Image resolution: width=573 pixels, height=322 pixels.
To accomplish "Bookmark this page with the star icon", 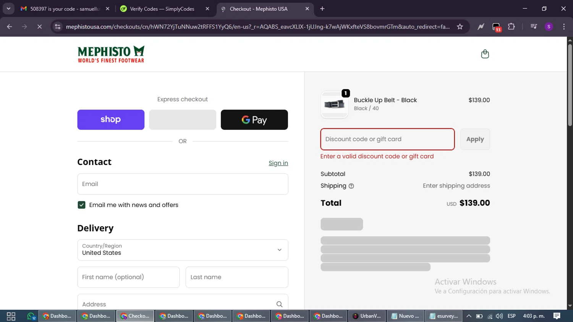I will [460, 27].
